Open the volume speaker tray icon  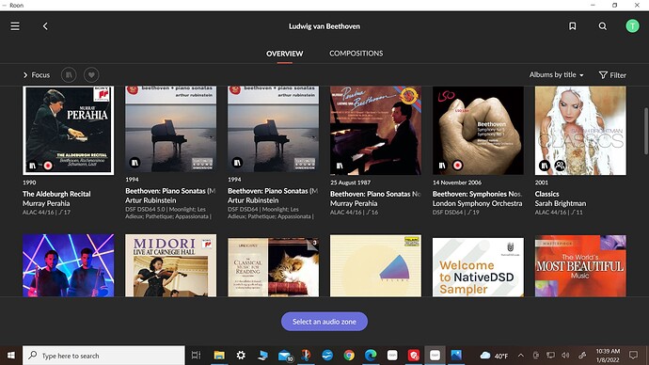pyautogui.click(x=565, y=356)
